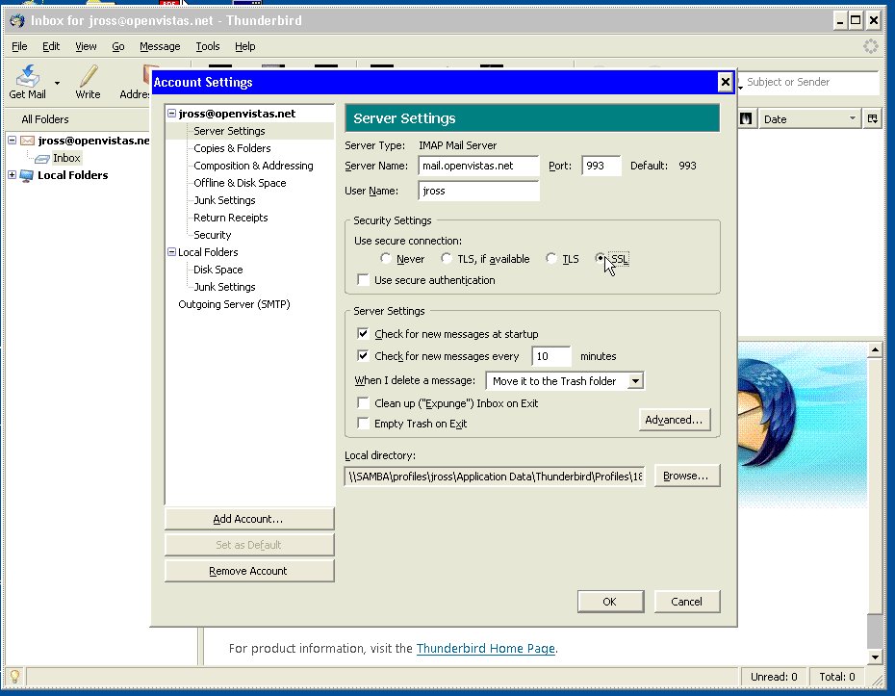Screen dimensions: 895x696
Task: Click the Browse... button
Action: (x=687, y=476)
